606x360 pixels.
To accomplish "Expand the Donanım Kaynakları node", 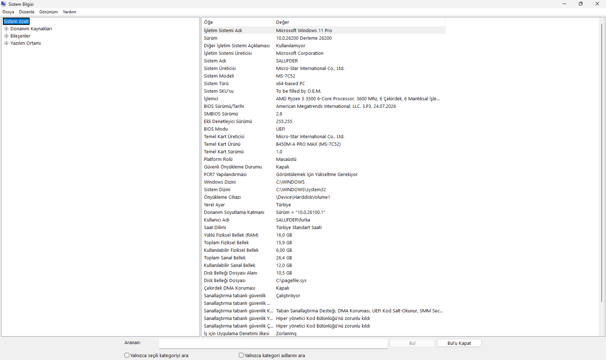I will point(6,29).
